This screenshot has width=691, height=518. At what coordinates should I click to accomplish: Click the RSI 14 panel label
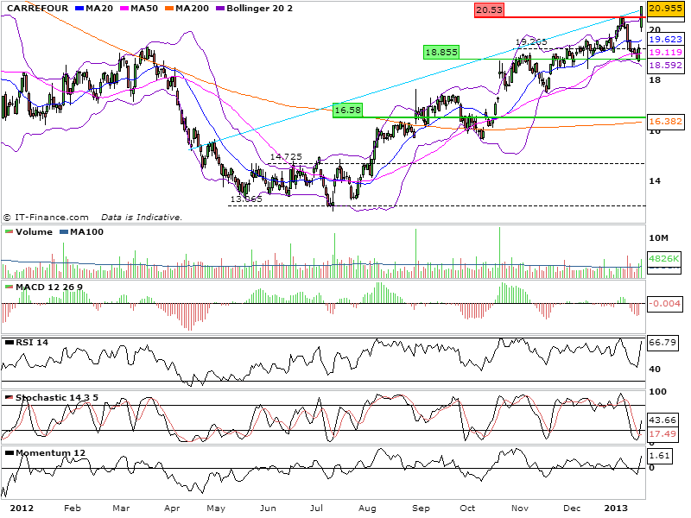32,342
